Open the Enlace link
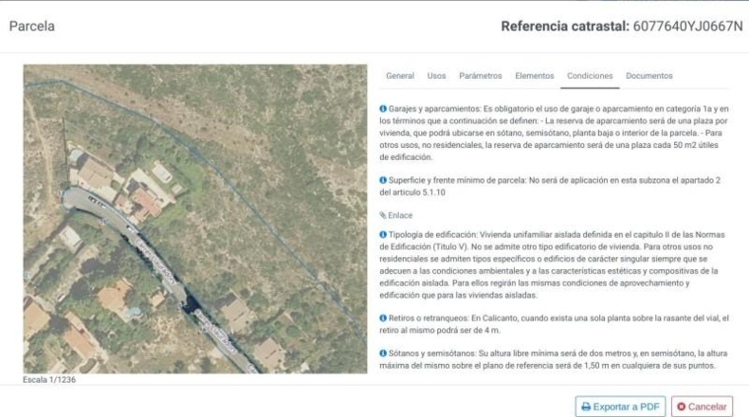The width and height of the screenshot is (749, 417). point(400,215)
